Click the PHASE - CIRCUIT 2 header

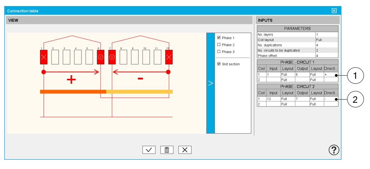point(297,86)
